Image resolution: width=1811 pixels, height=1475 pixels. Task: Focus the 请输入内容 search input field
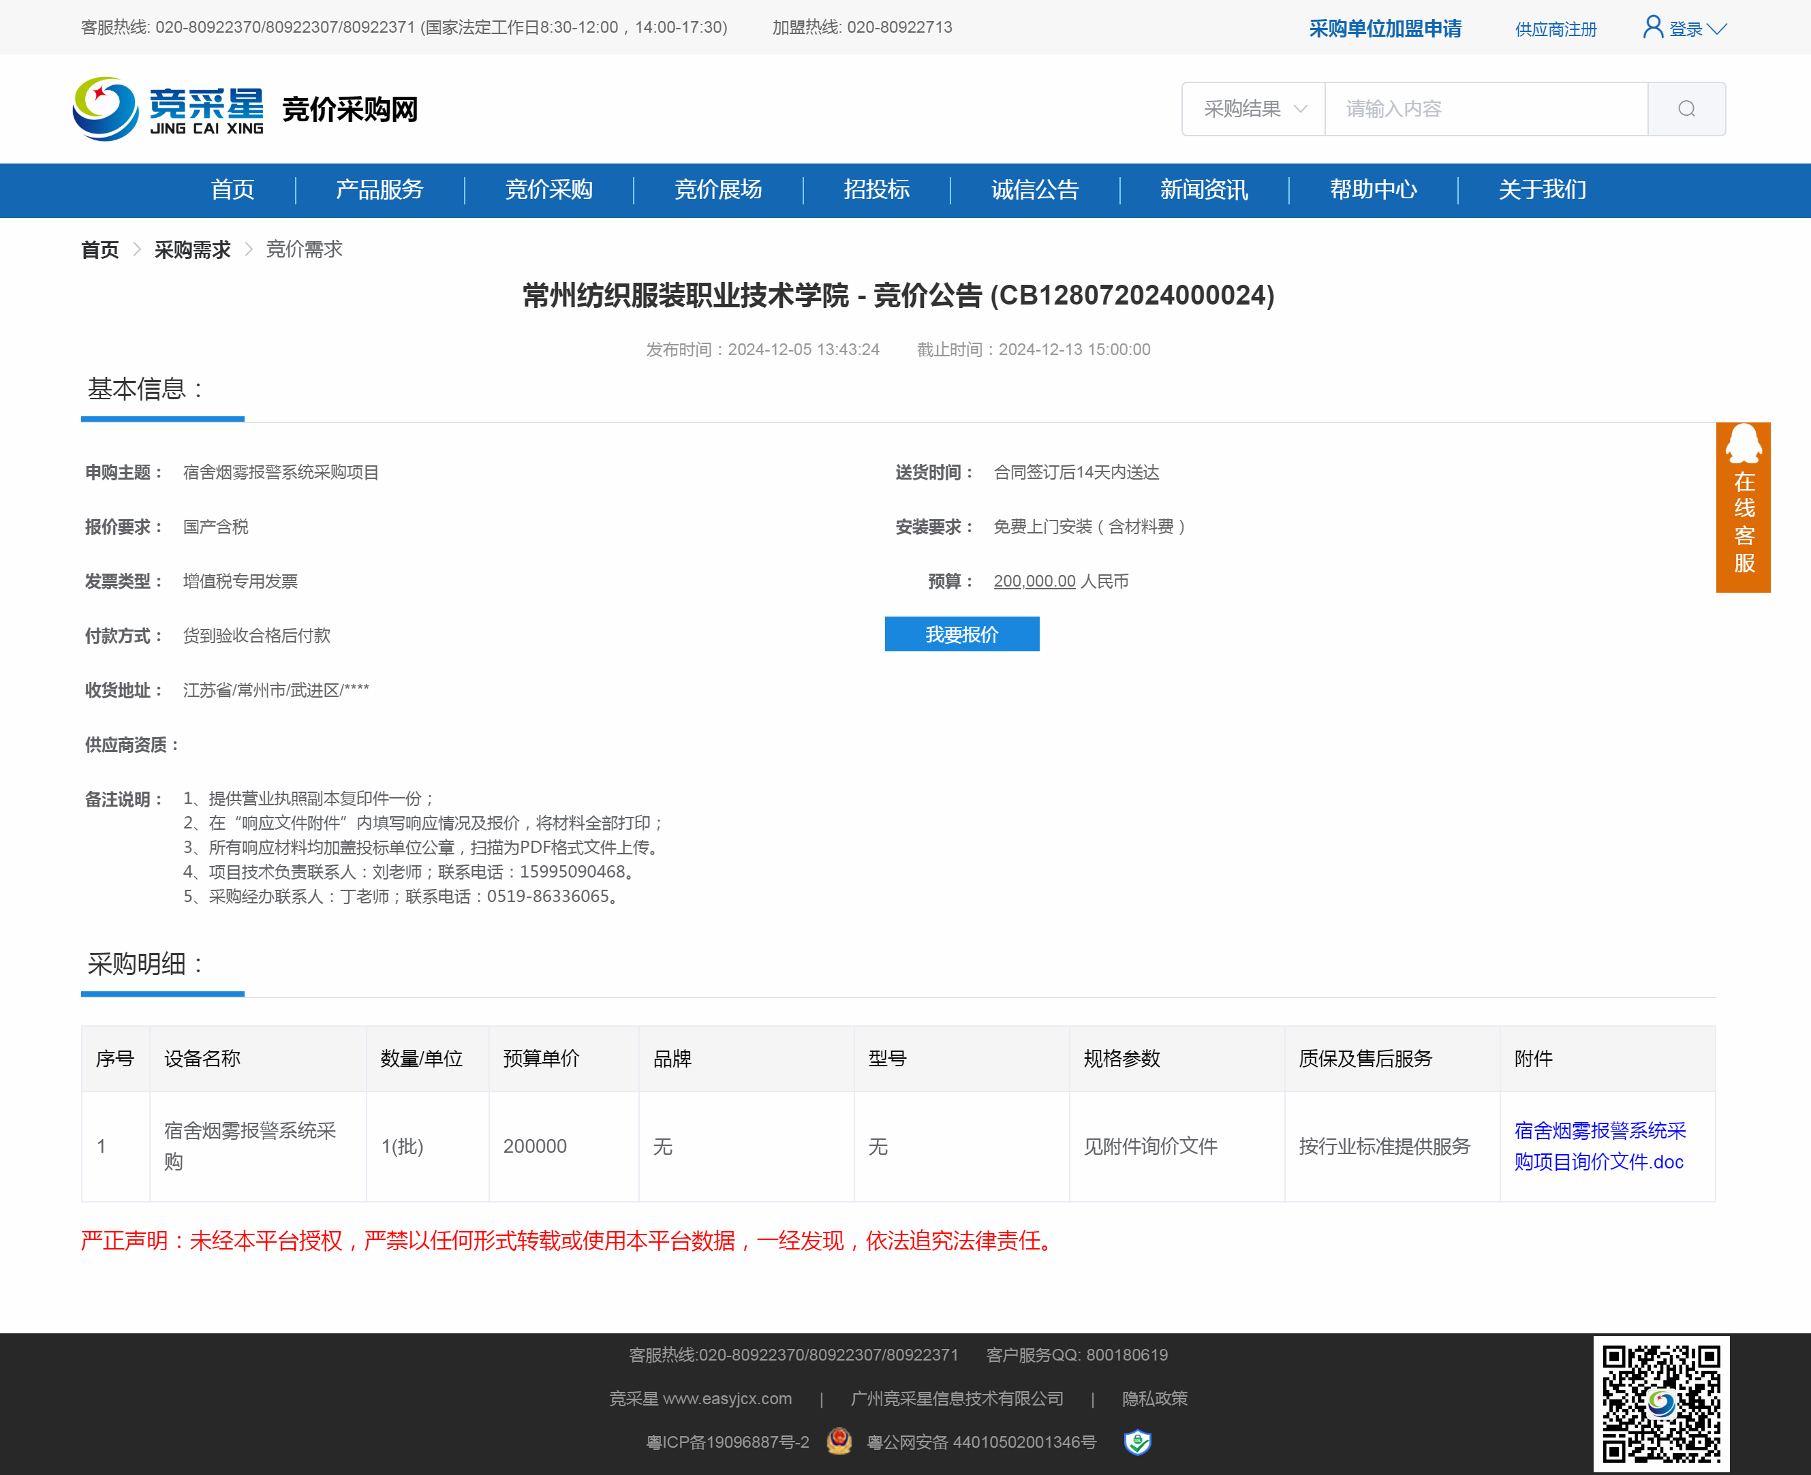1485,109
